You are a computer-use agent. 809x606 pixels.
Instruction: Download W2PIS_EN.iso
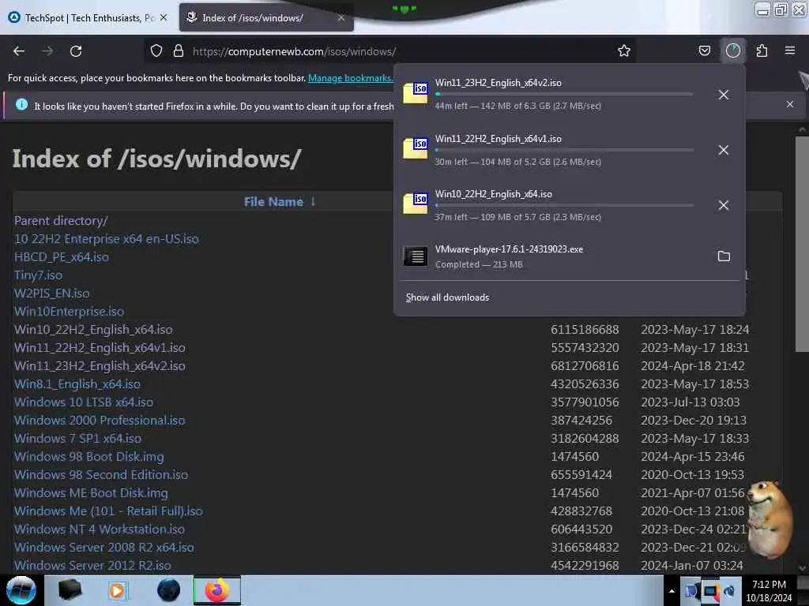coord(51,294)
